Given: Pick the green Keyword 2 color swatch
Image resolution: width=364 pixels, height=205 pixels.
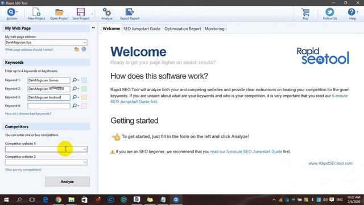Looking at the screenshot, I should pyautogui.click(x=84, y=89).
